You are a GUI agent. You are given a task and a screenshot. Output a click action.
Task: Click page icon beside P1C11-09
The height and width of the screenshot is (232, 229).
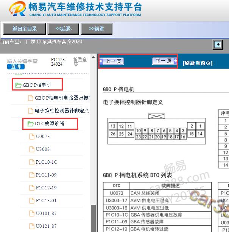click(x=32, y=175)
